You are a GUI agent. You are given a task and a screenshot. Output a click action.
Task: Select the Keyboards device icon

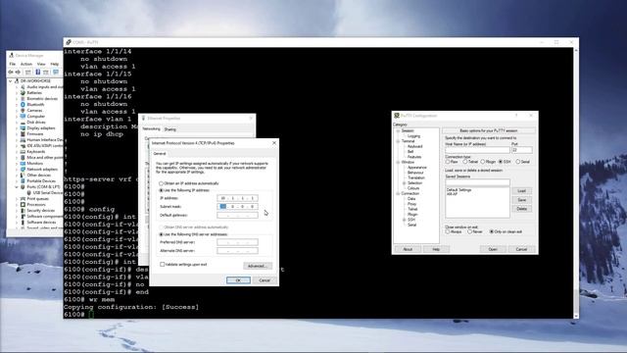[x=23, y=152]
